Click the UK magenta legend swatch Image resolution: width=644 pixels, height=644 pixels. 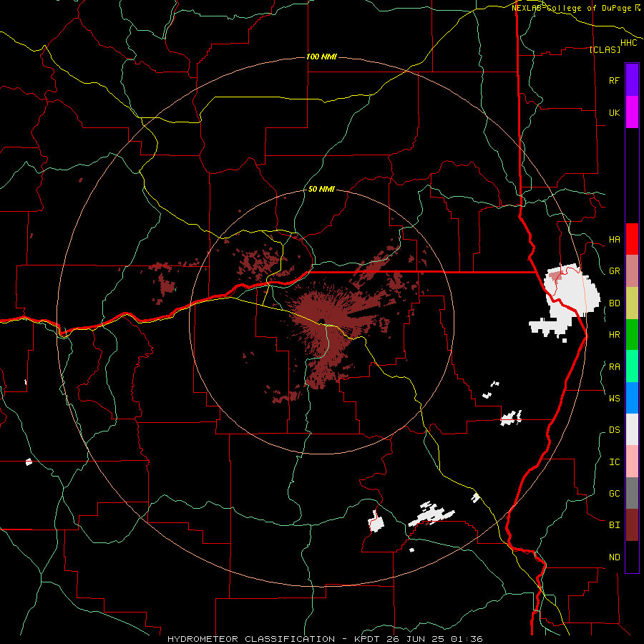click(x=632, y=112)
